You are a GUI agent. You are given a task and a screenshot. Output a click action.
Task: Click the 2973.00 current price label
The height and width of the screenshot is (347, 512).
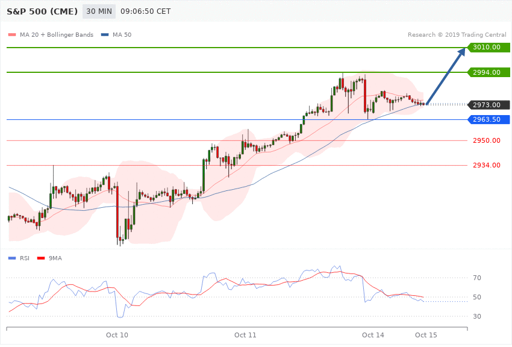[x=489, y=105]
